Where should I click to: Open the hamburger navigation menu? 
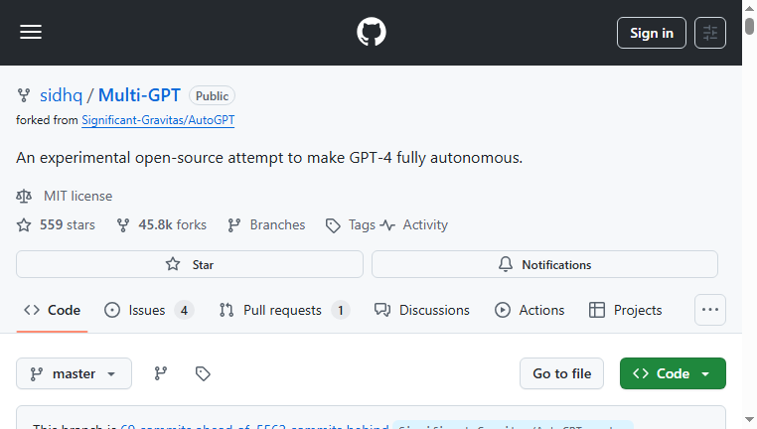tap(31, 33)
